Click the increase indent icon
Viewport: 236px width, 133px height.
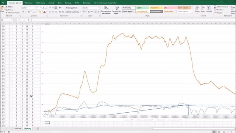(x=63, y=12)
